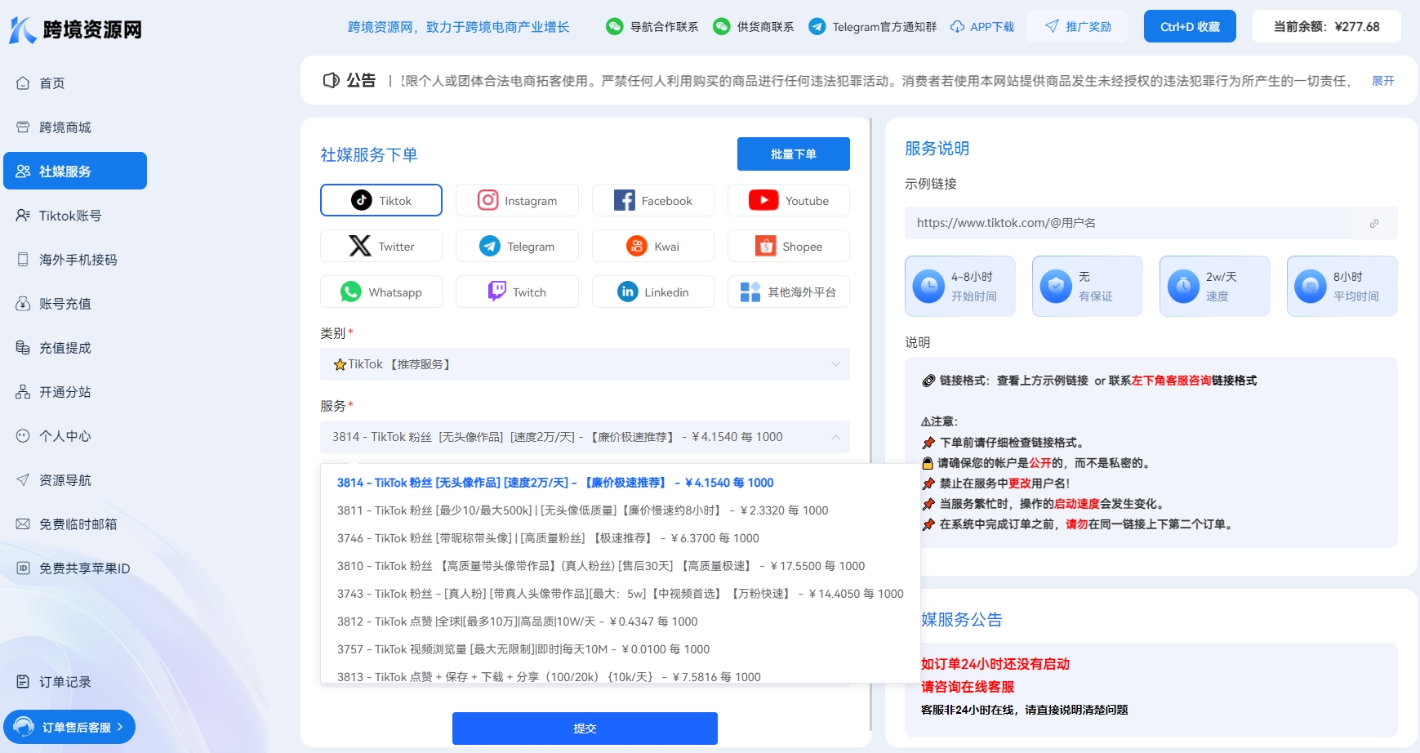The image size is (1420, 753).
Task: Choose service 3812 点赞全球 option
Action: pyautogui.click(x=620, y=622)
